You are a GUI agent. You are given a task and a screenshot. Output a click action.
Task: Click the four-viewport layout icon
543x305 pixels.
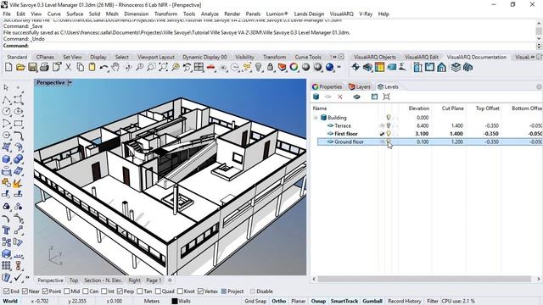click(x=199, y=67)
